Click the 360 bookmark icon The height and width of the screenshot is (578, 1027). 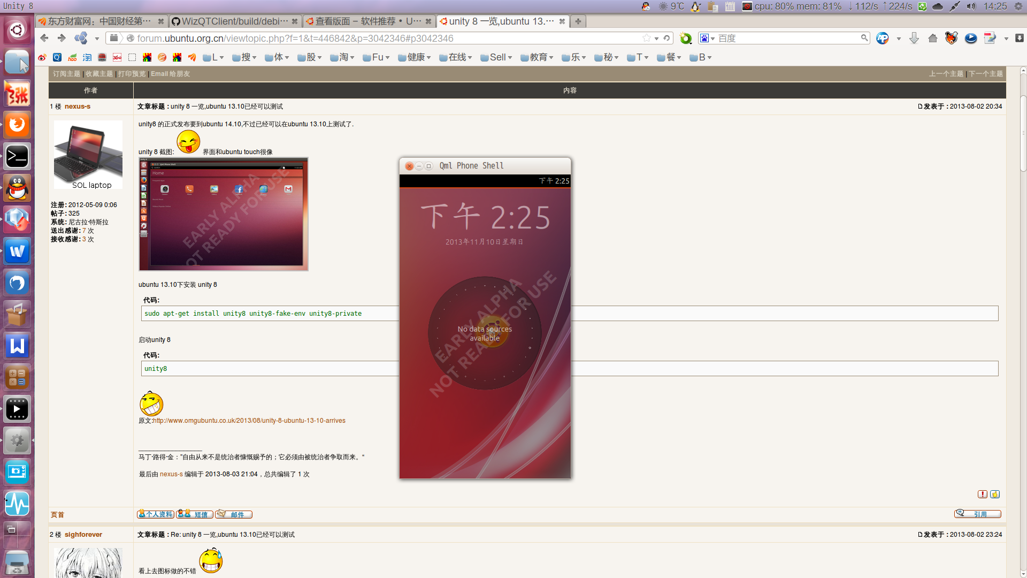point(117,57)
